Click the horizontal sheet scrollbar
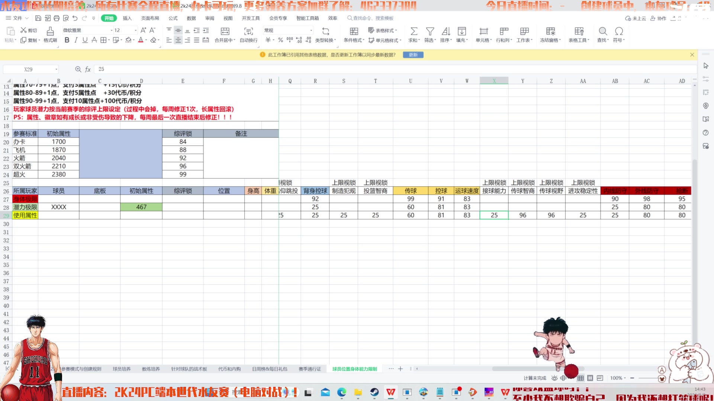Screen dimensions: 714x401 pos(538,369)
